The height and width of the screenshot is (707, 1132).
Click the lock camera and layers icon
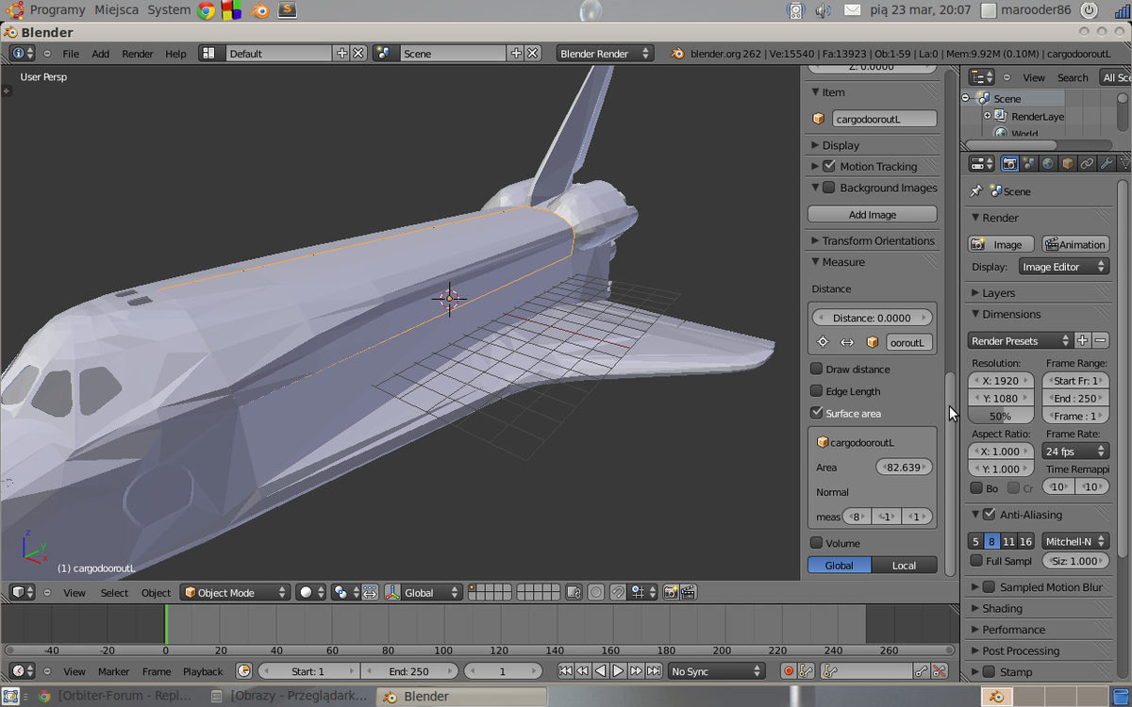coord(574,593)
